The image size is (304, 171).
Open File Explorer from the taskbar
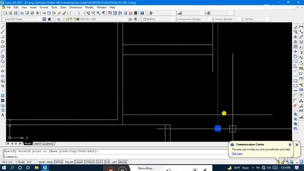point(37,168)
